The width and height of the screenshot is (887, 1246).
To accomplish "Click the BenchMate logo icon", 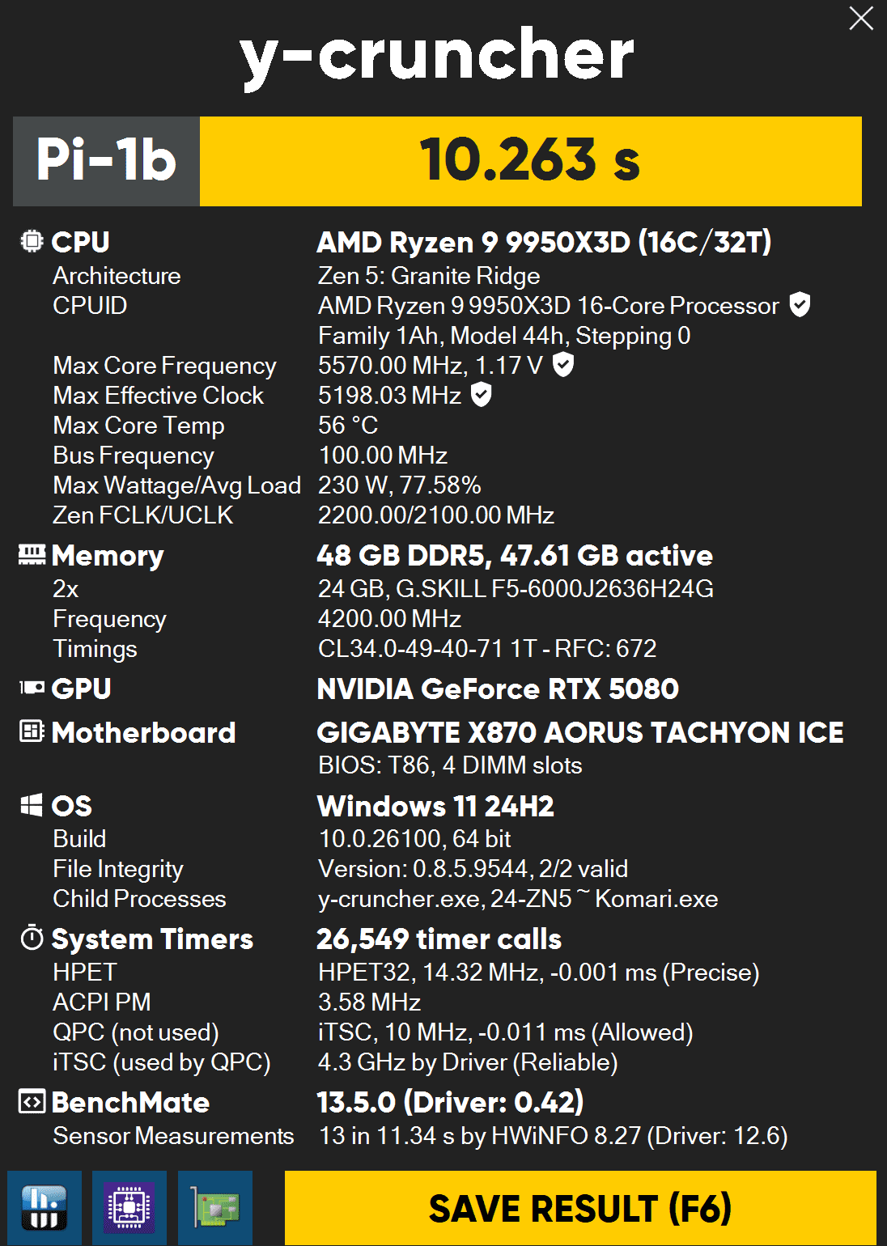I will click(x=32, y=1101).
